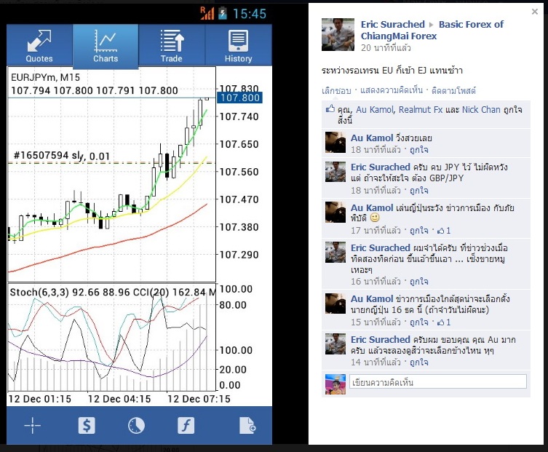Open the indicators f icon

(186, 425)
